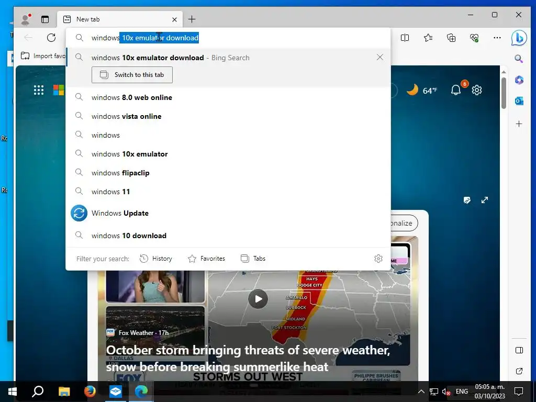536x402 pixels.
Task: Open the sidebar Search icon
Action: [519, 59]
